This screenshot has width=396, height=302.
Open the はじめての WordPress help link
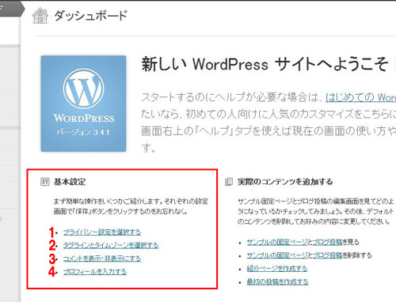(x=360, y=97)
